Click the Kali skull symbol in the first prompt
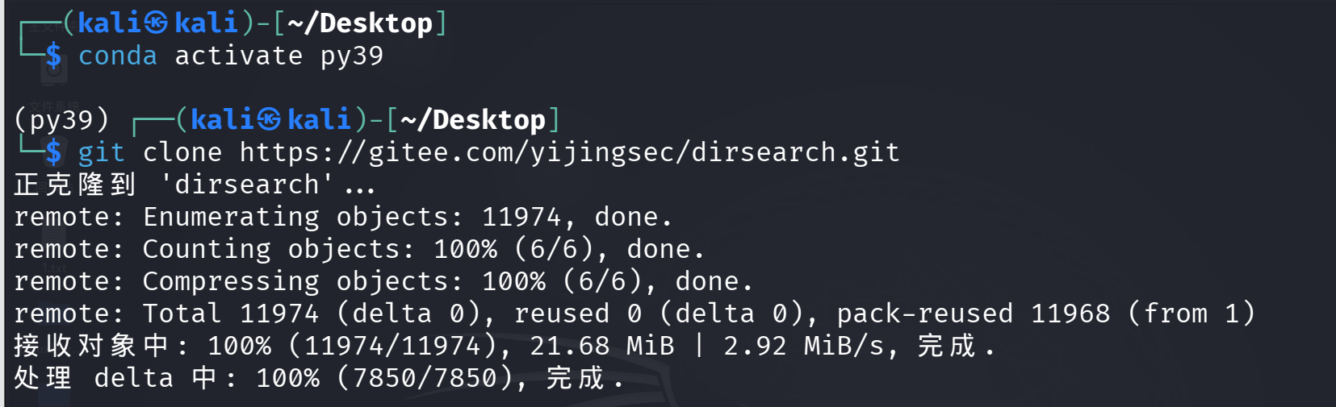The width and height of the screenshot is (1336, 407). coord(157,23)
